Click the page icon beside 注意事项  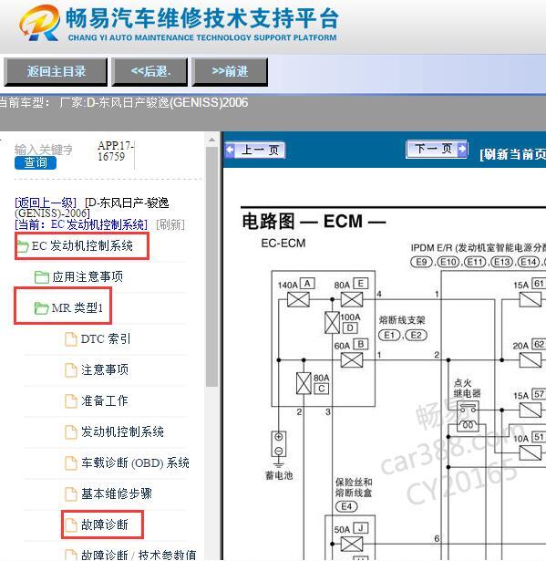71,370
